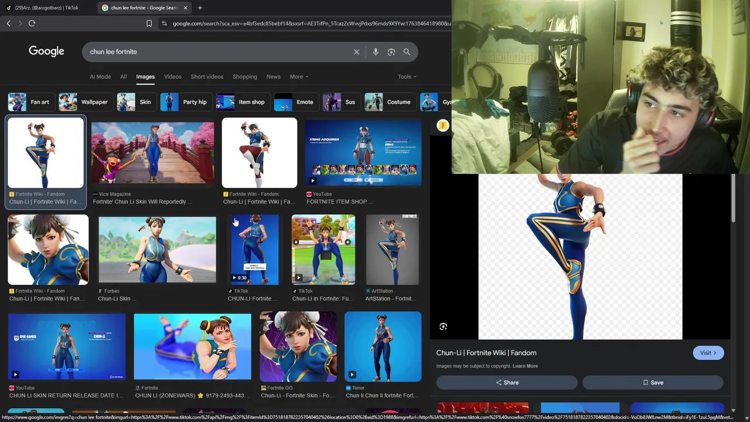
Task: Open a new browser tab with plus
Action: coord(200,8)
